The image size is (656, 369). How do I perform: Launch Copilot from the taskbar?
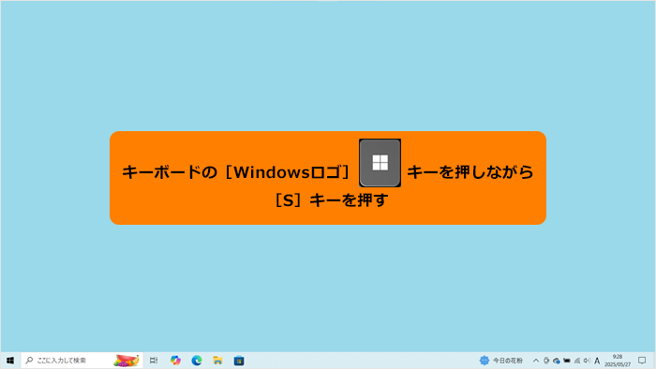click(x=175, y=361)
